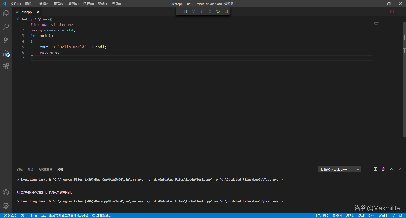Click the running tasks indicator in status bar
The image size is (406, 218).
[24, 215]
